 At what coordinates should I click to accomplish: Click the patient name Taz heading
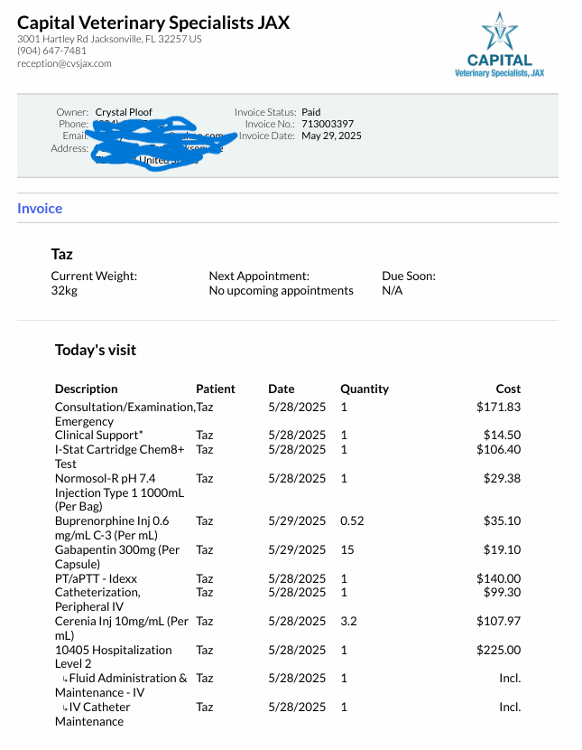coord(62,255)
